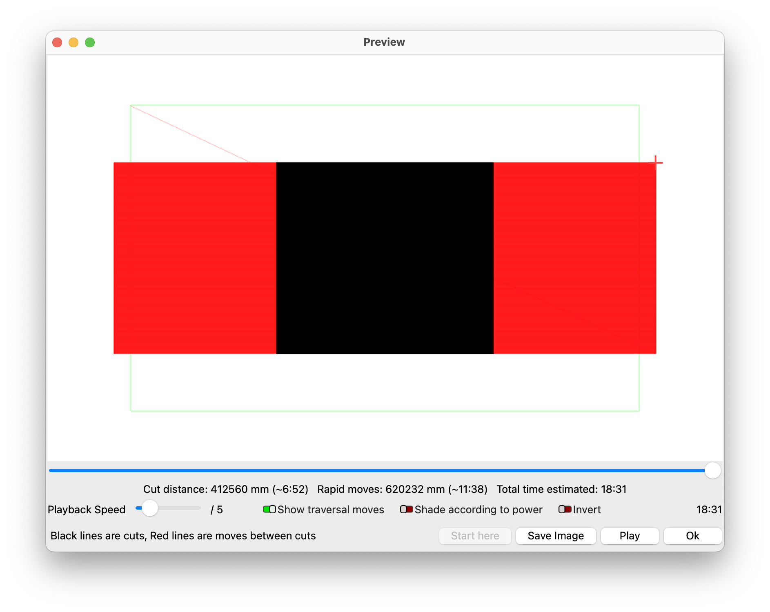Enable Shade according to power
This screenshot has height=612, width=770.
tap(406, 509)
